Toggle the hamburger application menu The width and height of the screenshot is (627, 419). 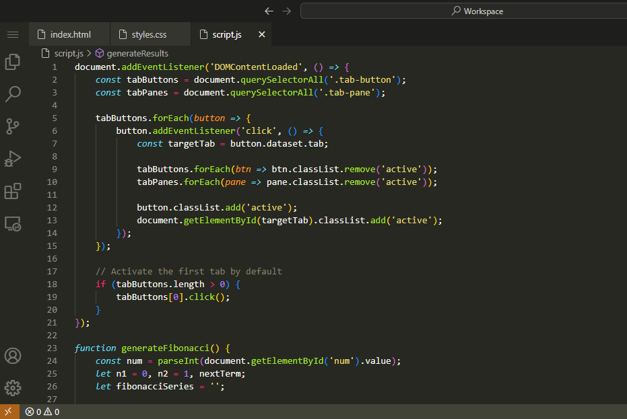(x=13, y=34)
